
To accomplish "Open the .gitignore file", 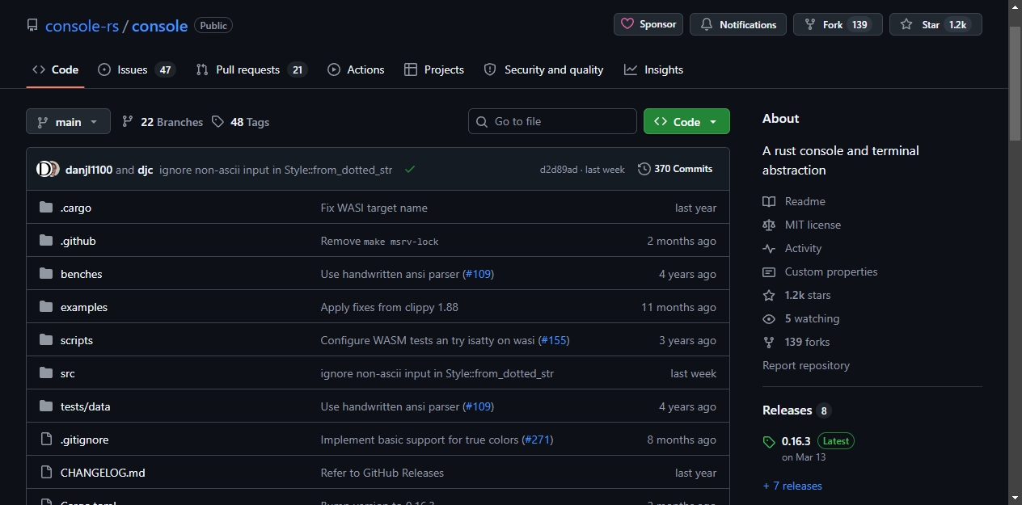I will tap(85, 440).
